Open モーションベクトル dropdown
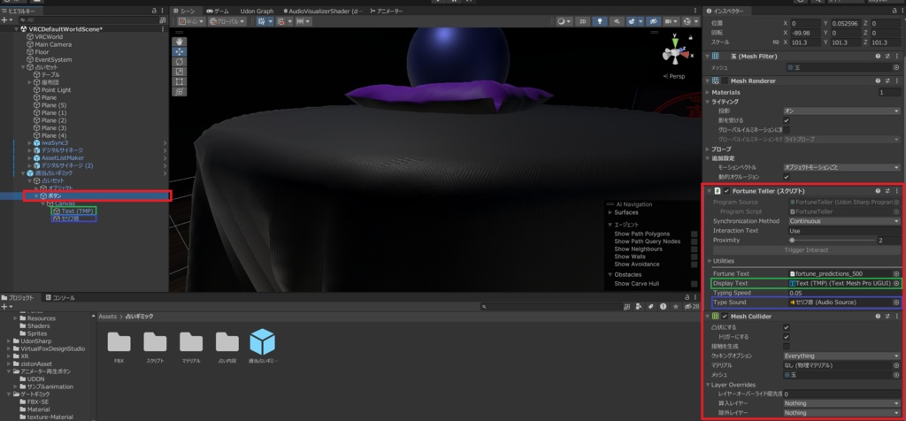The image size is (906, 421). coord(842,167)
